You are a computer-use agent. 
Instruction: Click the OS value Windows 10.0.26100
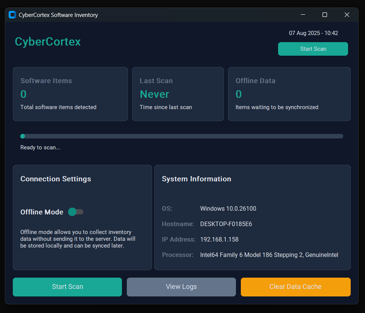click(228, 208)
